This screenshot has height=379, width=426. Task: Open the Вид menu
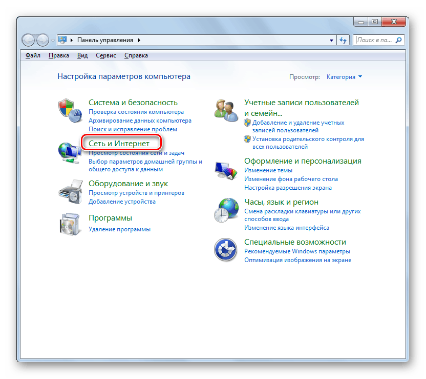(x=82, y=55)
